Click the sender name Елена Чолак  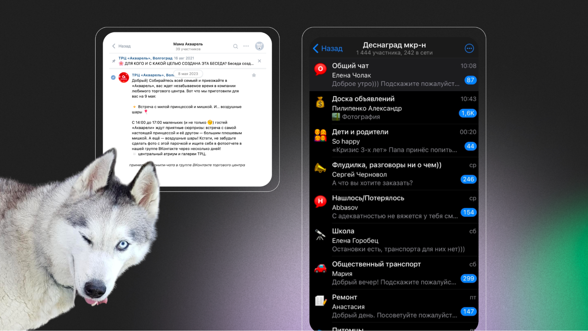[x=352, y=75]
